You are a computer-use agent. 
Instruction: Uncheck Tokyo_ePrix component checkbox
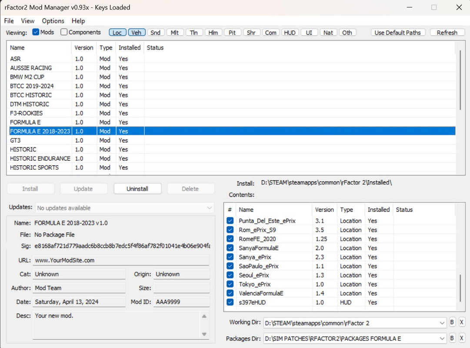click(x=230, y=284)
